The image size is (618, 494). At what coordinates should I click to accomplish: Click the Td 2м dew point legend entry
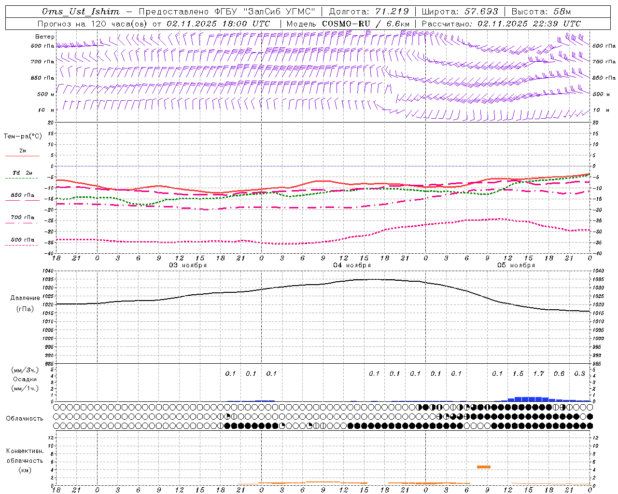coord(23,173)
